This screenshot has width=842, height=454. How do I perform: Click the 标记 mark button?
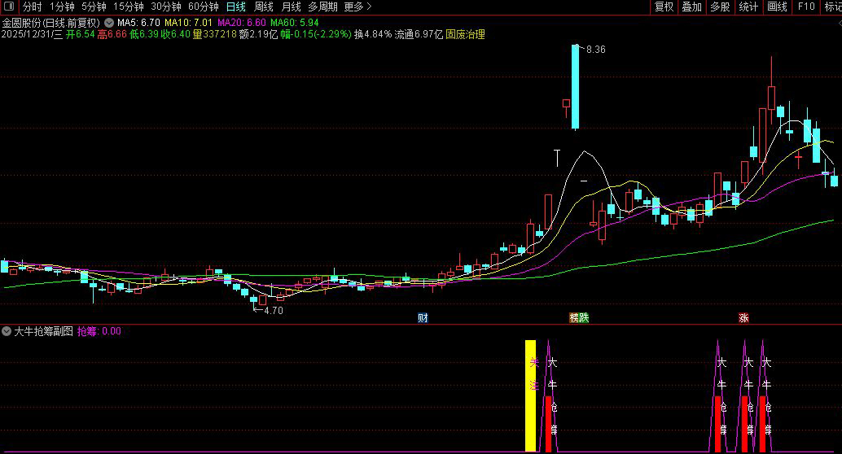pyautogui.click(x=832, y=7)
